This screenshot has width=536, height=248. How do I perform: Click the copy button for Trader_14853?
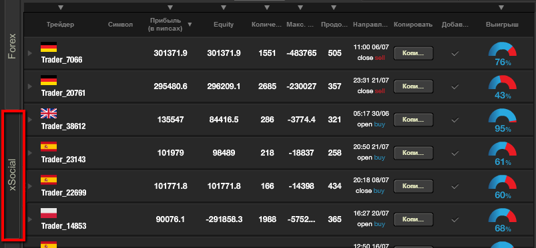[x=413, y=219]
